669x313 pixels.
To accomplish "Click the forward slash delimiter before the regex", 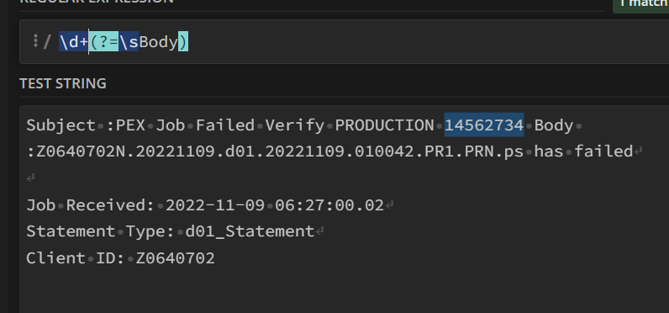I will tap(47, 42).
